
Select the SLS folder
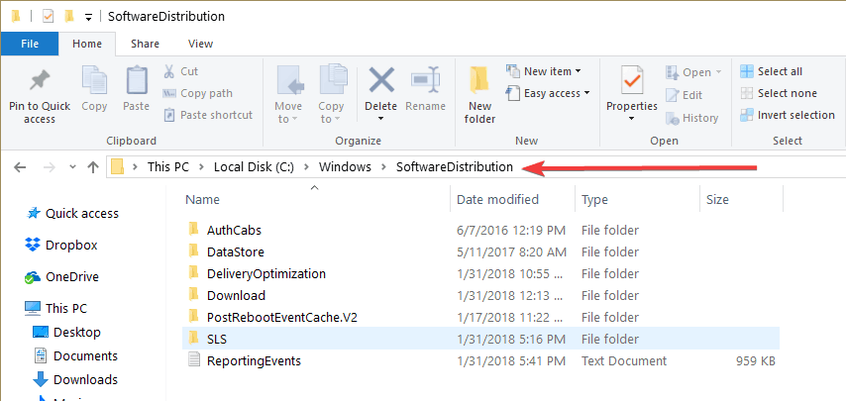[480, 339]
